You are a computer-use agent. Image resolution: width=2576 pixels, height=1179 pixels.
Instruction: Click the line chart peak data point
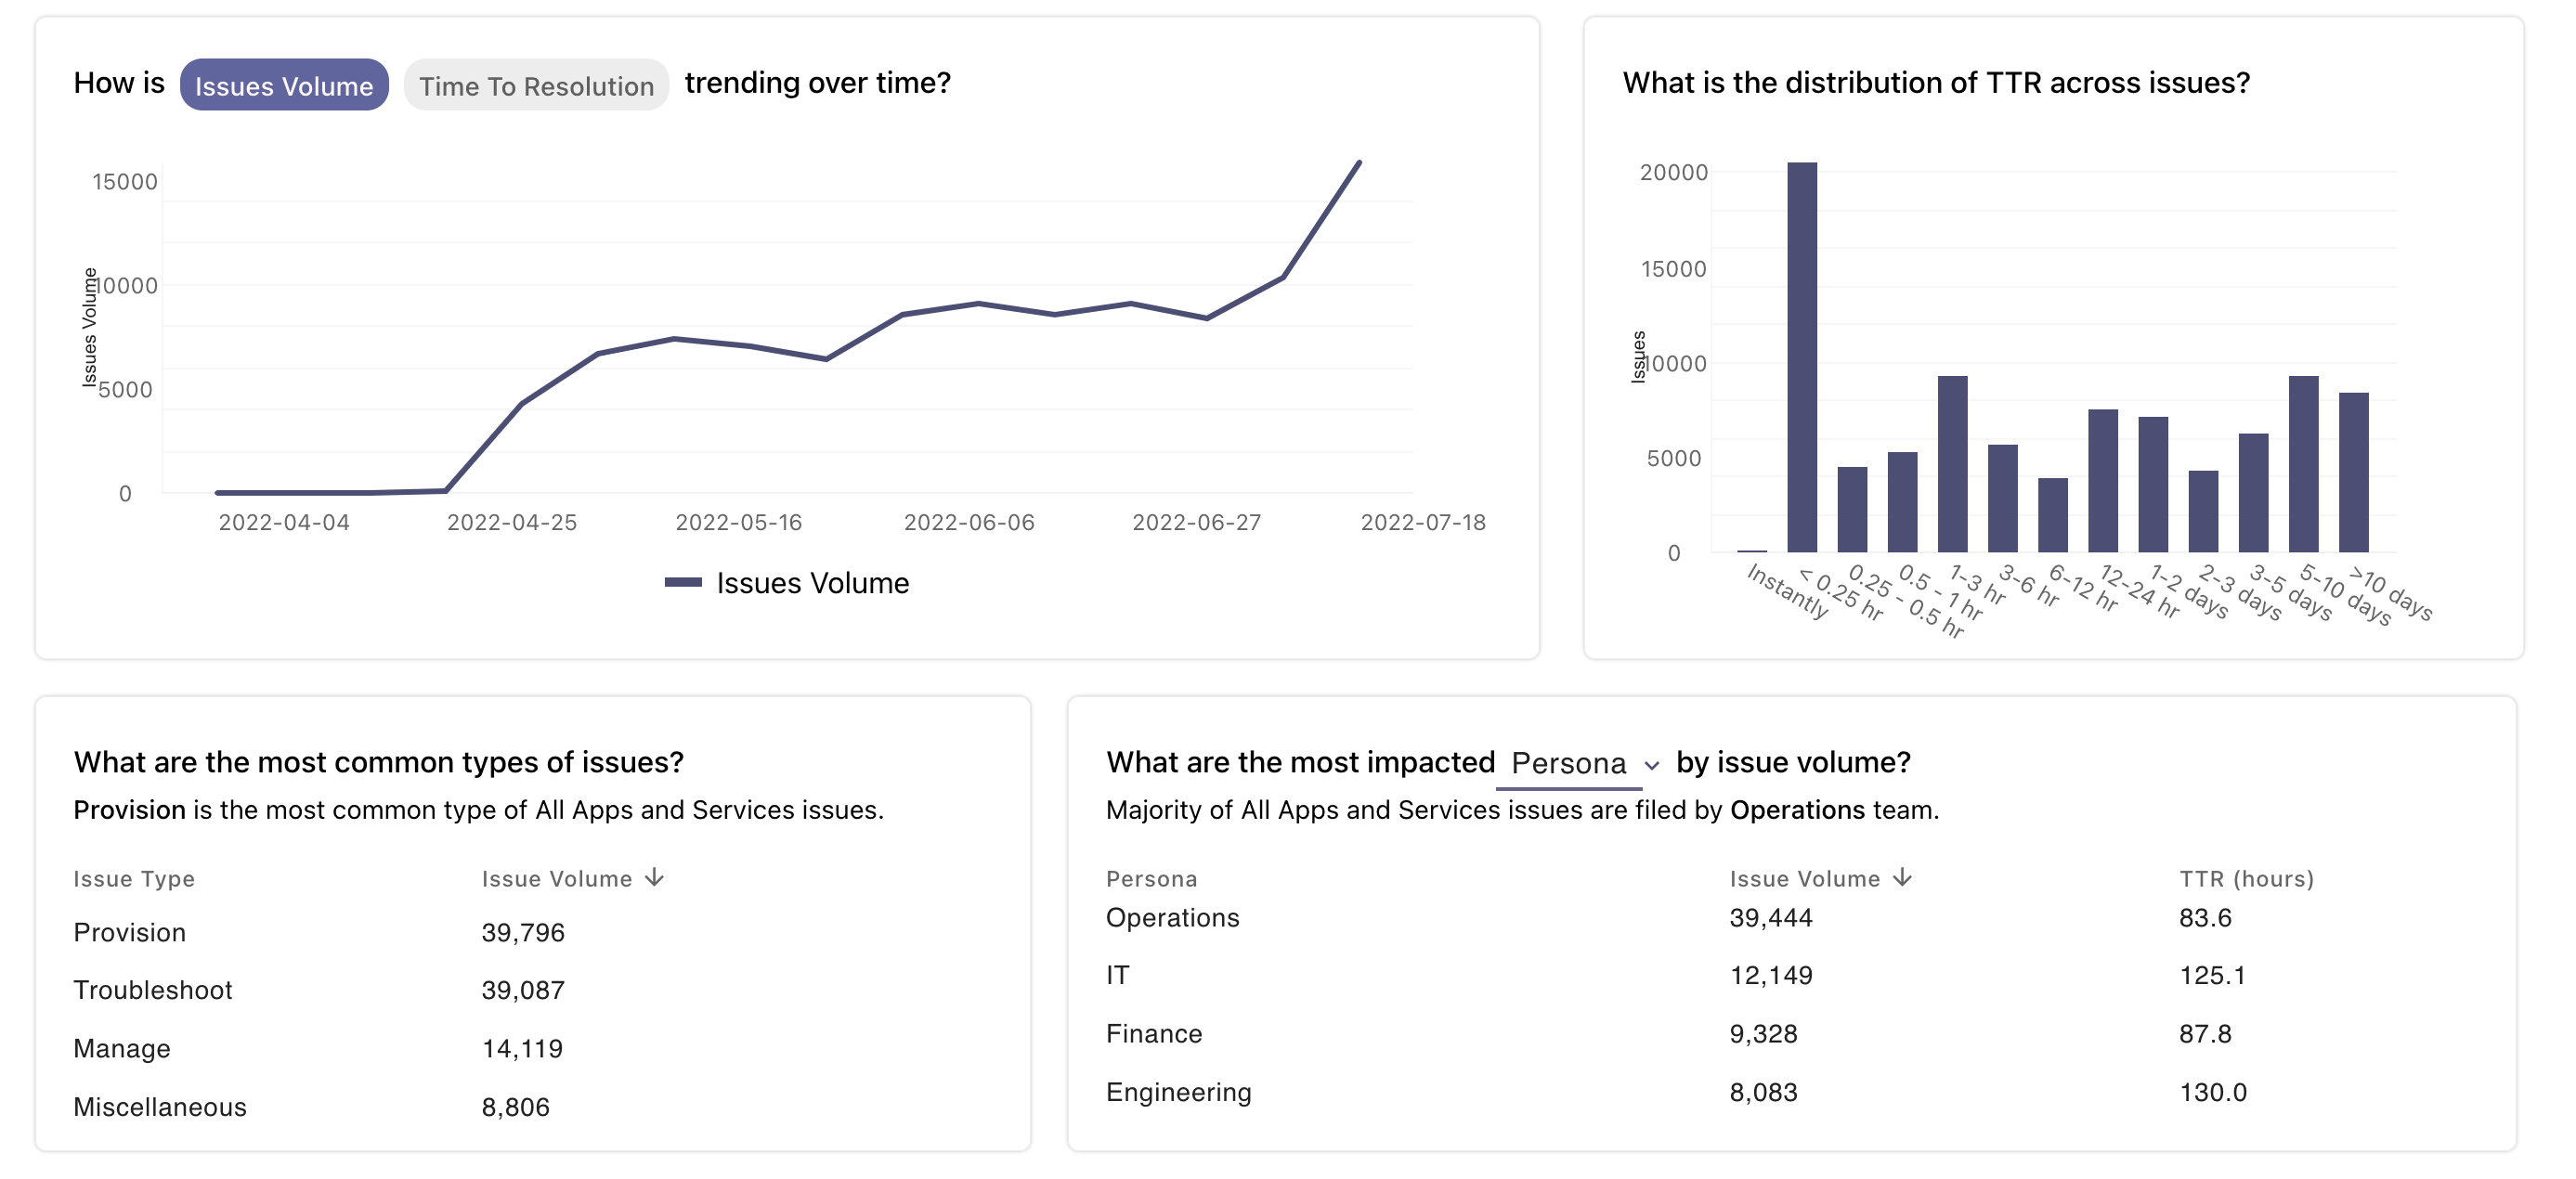tap(1359, 162)
